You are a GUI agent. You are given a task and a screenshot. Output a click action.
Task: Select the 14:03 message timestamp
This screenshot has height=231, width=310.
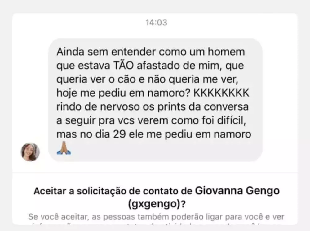pos(156,23)
